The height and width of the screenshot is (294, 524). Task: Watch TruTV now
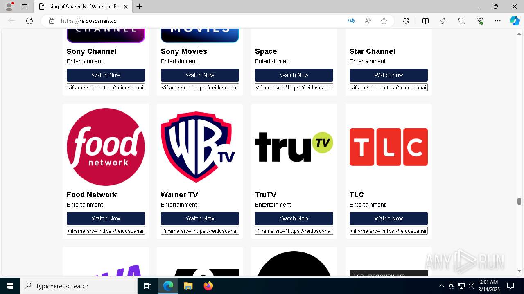pyautogui.click(x=294, y=218)
